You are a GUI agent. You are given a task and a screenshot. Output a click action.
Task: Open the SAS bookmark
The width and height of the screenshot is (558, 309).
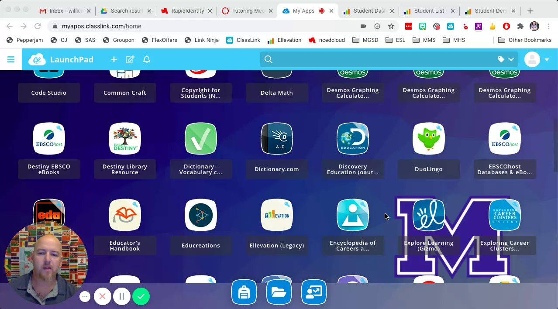85,40
